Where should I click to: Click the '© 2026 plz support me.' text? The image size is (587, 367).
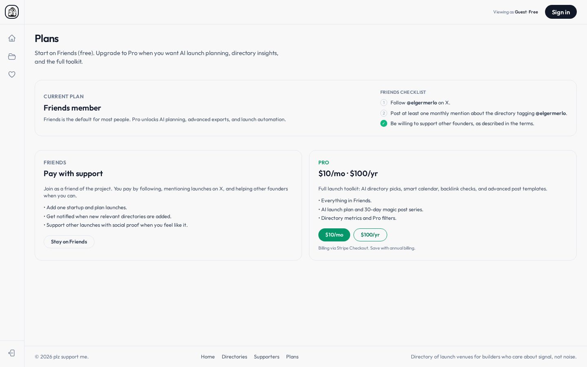coord(62,357)
